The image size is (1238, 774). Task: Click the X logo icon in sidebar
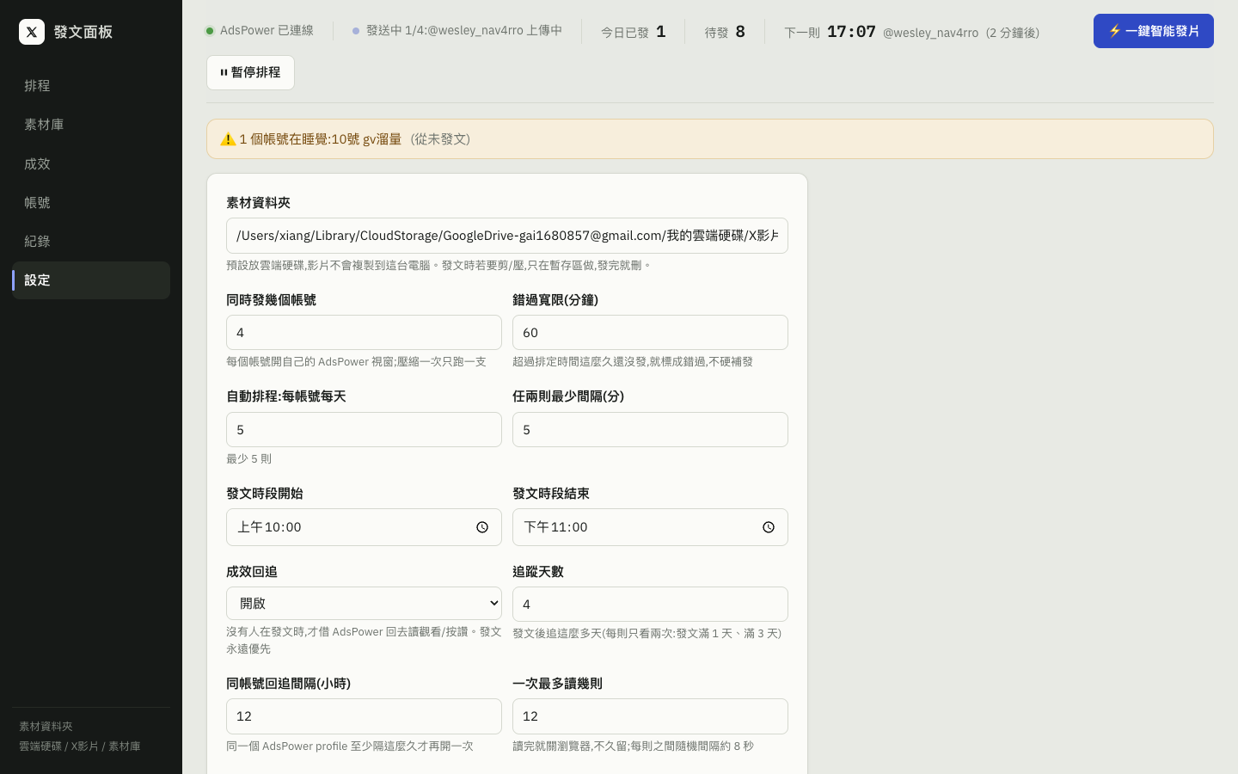pyautogui.click(x=32, y=32)
